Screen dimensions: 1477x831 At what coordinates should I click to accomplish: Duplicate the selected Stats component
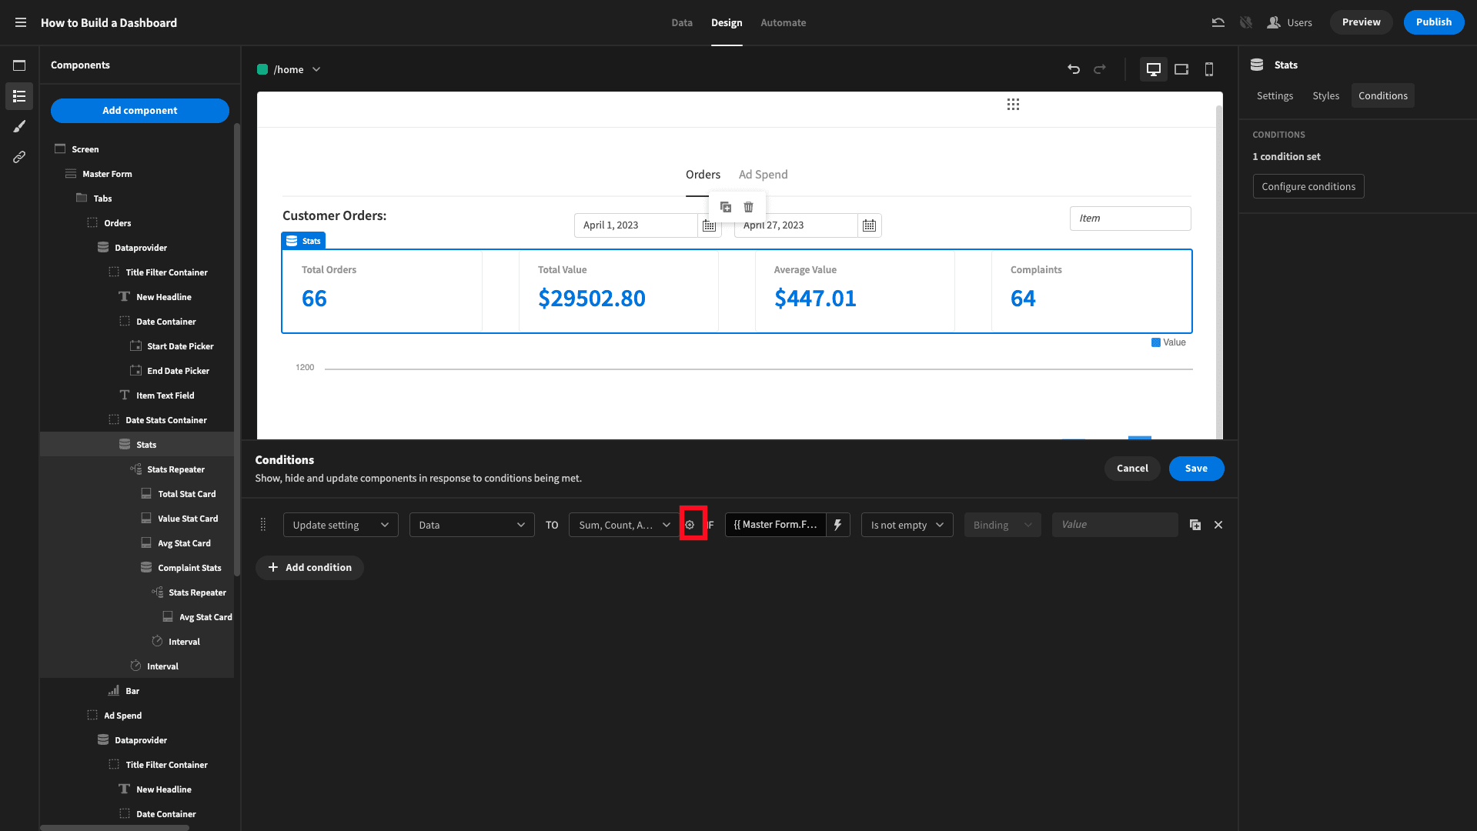click(726, 207)
